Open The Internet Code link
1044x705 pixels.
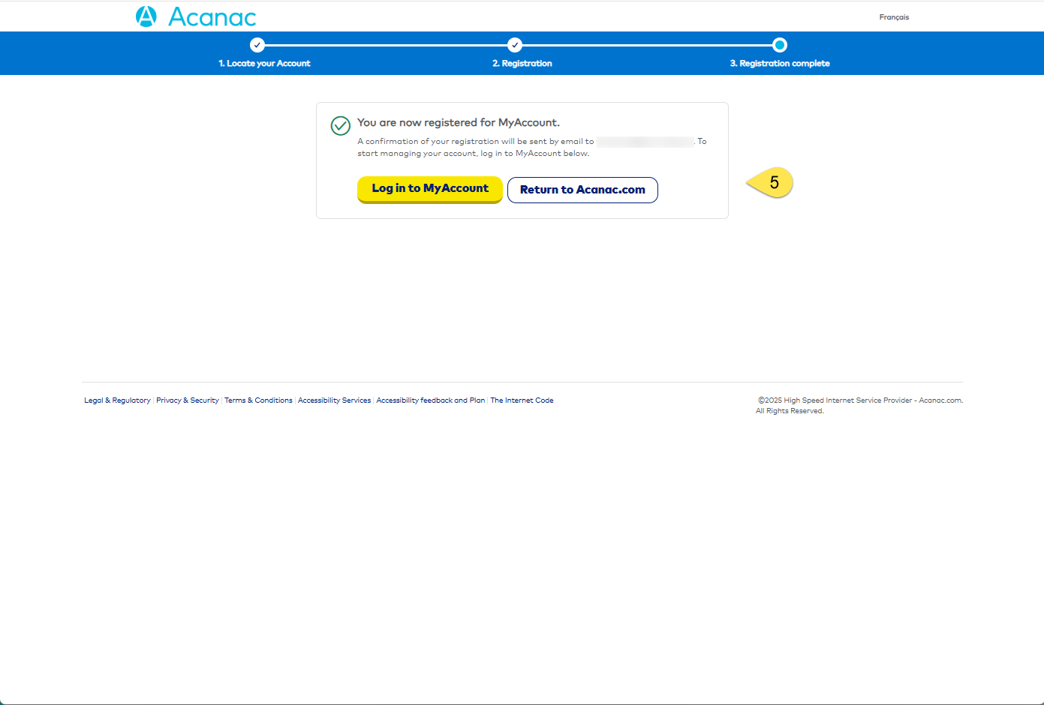click(x=522, y=400)
